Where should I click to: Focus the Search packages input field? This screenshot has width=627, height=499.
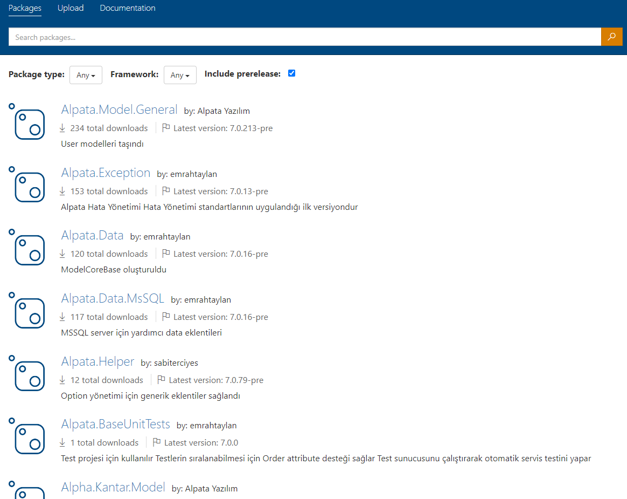tap(304, 37)
